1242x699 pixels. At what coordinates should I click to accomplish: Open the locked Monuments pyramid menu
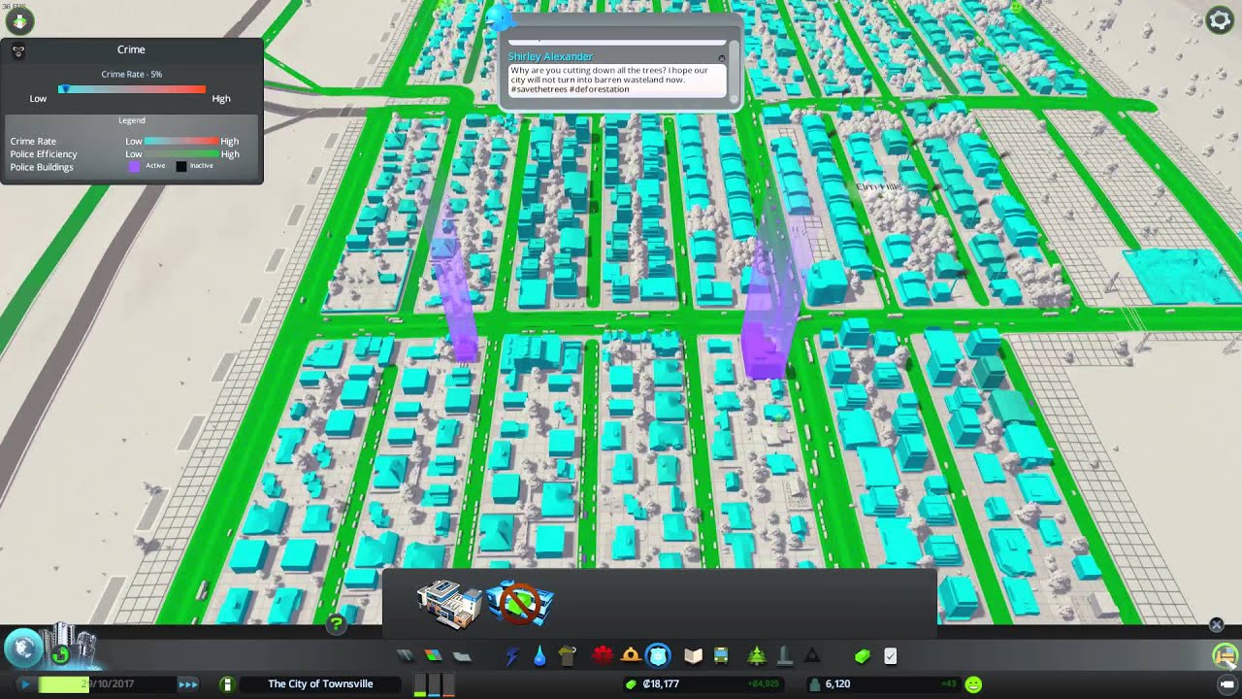coord(812,656)
